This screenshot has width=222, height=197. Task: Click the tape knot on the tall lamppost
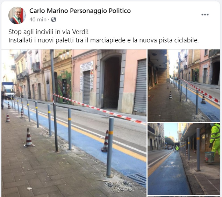53,98
